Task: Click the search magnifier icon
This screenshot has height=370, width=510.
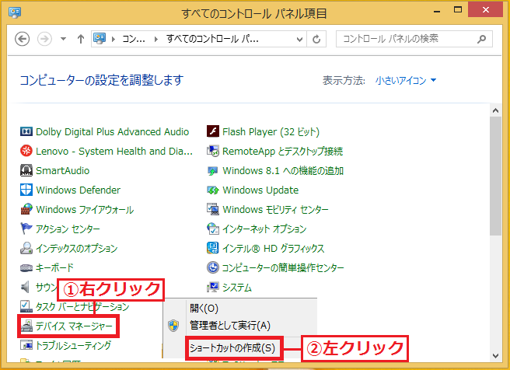Action: pyautogui.click(x=482, y=39)
